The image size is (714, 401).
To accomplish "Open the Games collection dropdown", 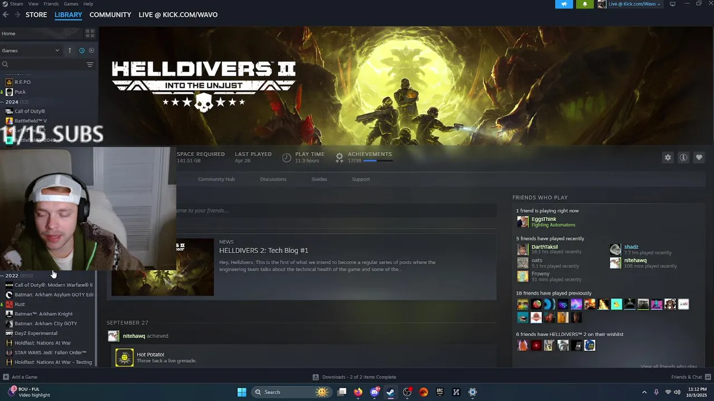I will click(x=31, y=51).
